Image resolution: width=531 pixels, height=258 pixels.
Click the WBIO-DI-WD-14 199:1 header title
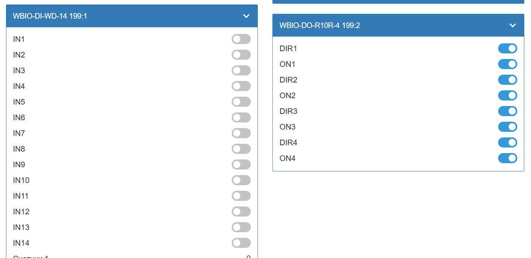click(x=50, y=16)
